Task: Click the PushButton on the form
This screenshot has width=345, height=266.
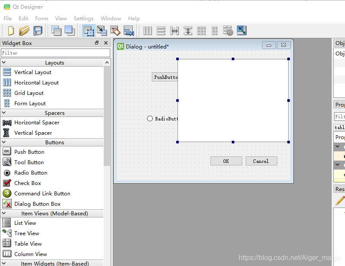Action: coord(164,77)
